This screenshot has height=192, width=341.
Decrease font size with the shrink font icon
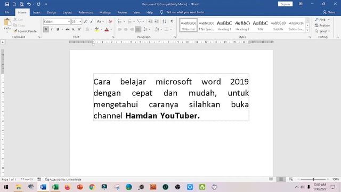92,21
